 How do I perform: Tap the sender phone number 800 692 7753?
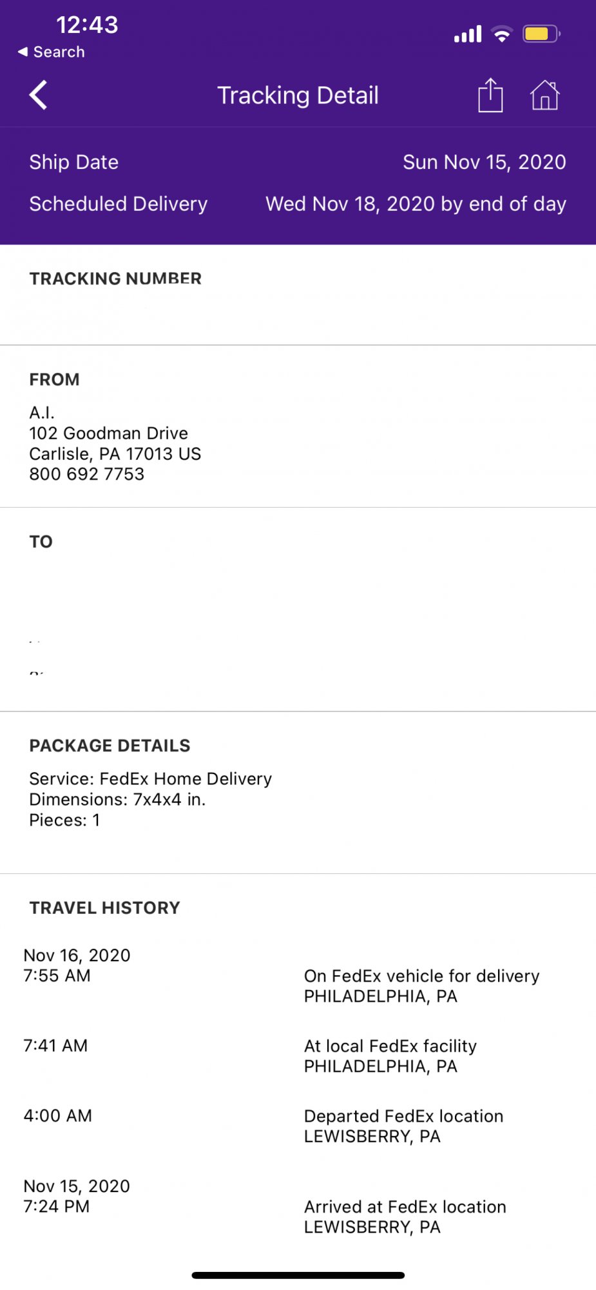coord(87,474)
